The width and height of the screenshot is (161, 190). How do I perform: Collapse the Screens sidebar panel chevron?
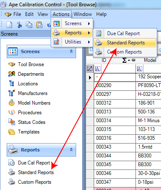coord(71,51)
